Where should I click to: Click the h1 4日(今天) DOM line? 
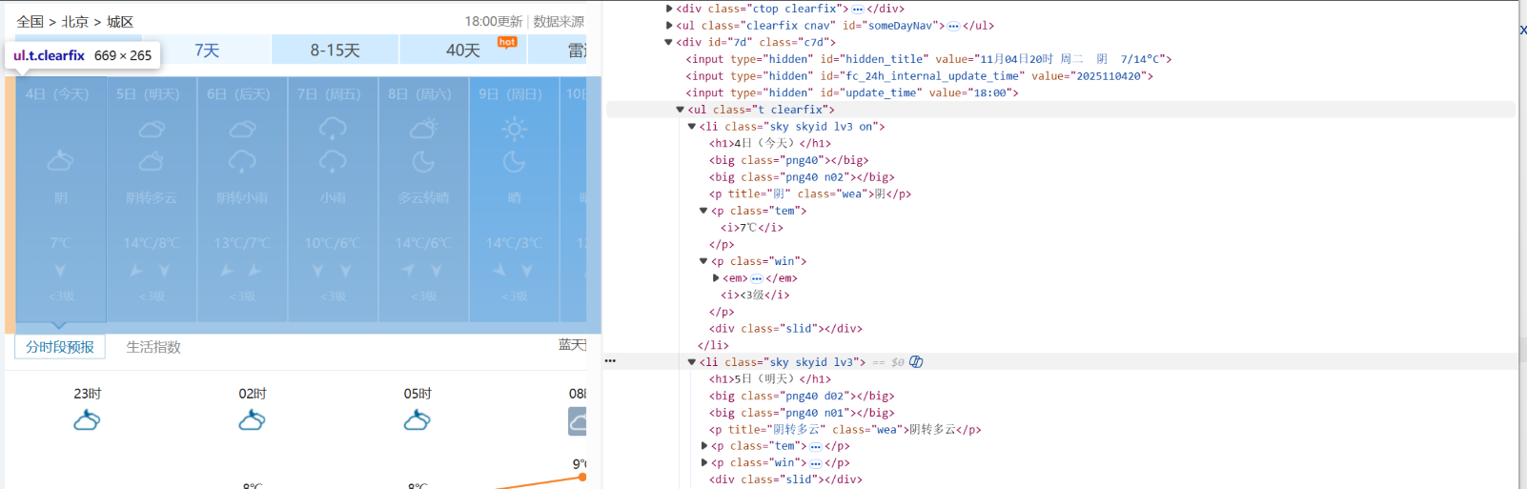770,143
